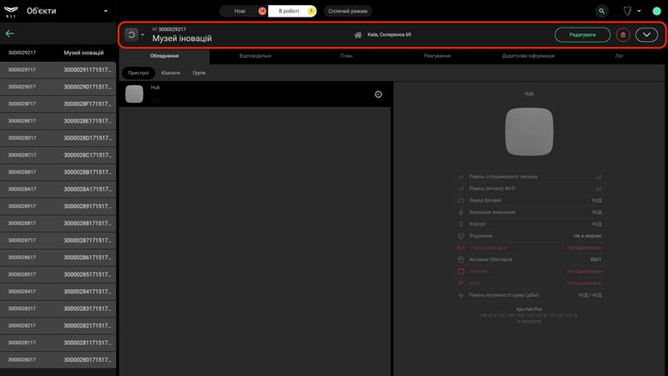The width and height of the screenshot is (668, 376).
Task: Select object 3000028B17 in the list
Action: [58, 172]
